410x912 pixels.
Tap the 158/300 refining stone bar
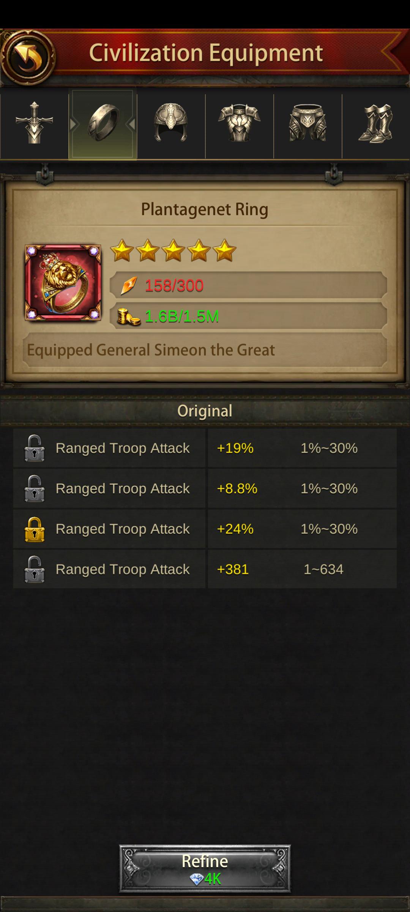tap(248, 285)
